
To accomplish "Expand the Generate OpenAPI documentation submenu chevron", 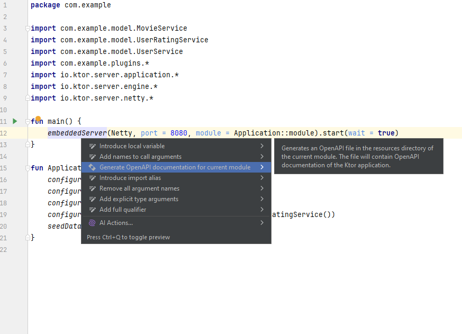I will pyautogui.click(x=264, y=167).
